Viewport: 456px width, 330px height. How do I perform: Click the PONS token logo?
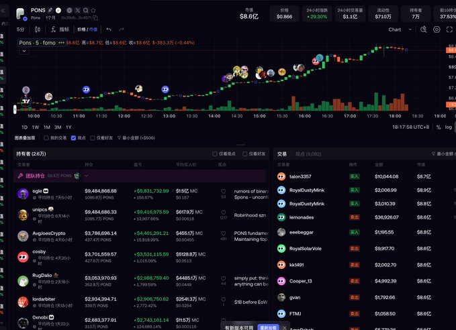21,14
